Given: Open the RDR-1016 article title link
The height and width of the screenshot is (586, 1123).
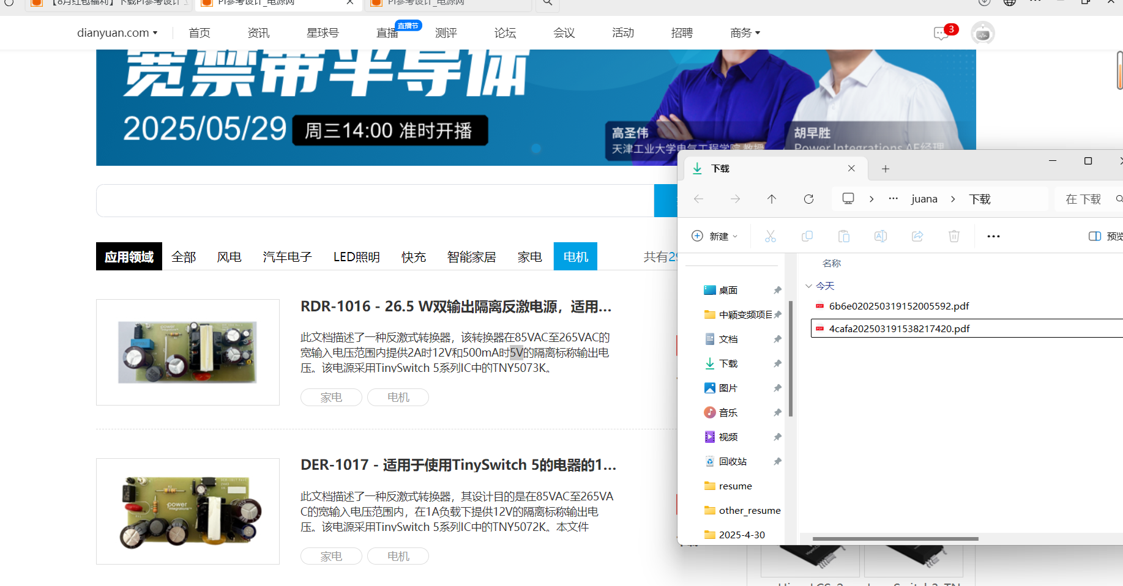Looking at the screenshot, I should point(456,306).
